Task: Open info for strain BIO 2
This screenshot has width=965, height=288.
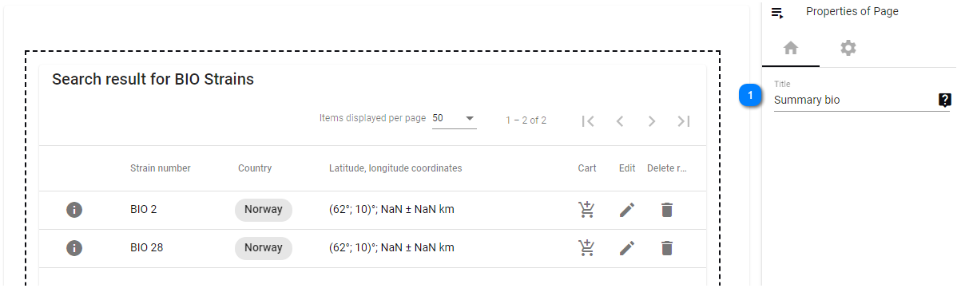Action: click(74, 210)
